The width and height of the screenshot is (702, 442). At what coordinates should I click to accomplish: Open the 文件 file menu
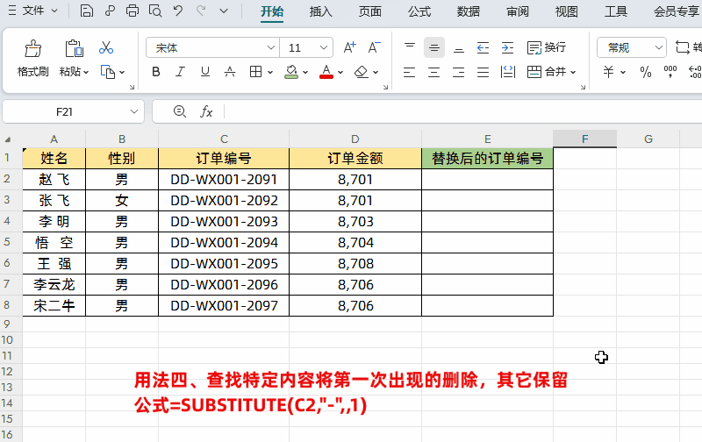point(33,11)
